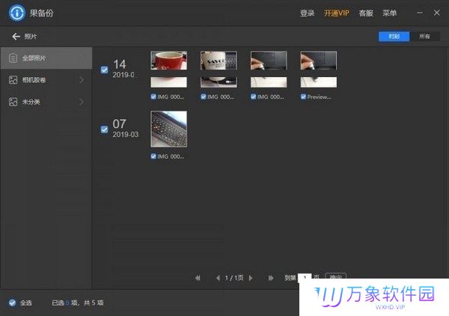Expand the 未分类 chevron
The width and height of the screenshot is (449, 316).
coord(82,102)
